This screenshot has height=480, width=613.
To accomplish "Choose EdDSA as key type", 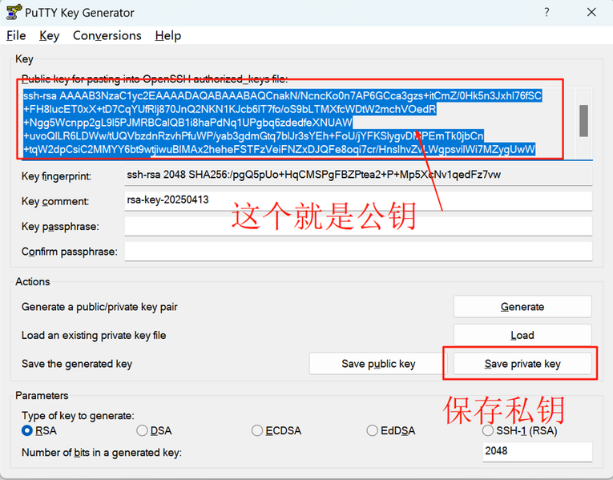I will pyautogui.click(x=373, y=430).
